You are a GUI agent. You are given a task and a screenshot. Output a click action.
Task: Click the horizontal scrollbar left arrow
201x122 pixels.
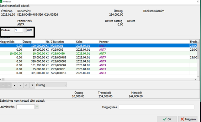click(x=1, y=79)
